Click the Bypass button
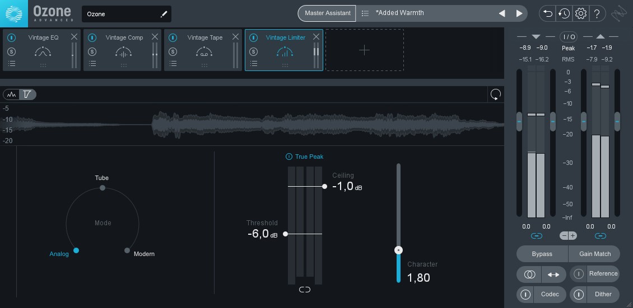This screenshot has width=633, height=308. (x=542, y=254)
